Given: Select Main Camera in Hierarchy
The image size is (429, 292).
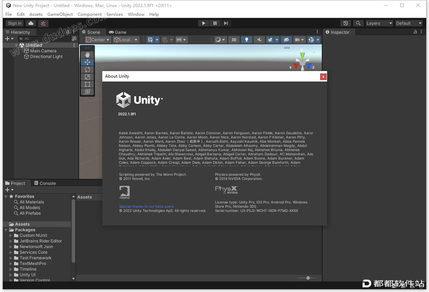Looking at the screenshot, I should click(x=43, y=51).
